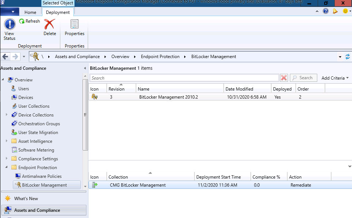Screen dimensions: 352x218
Task: Switch to the Deployment ribbon tab
Action: (58, 12)
